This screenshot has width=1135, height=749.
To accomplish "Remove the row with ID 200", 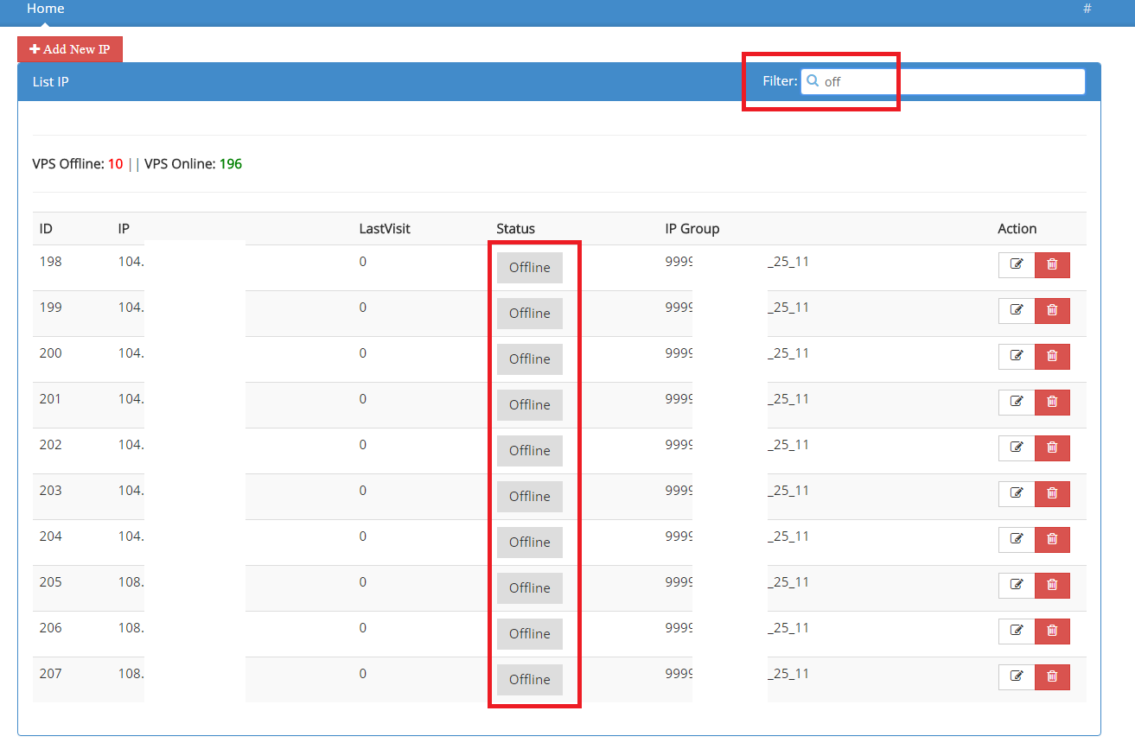I will (x=1052, y=357).
